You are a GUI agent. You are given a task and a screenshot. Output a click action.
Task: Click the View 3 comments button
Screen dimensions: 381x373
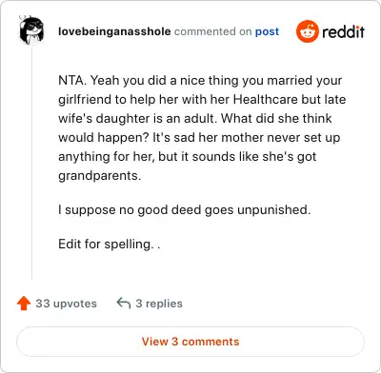point(190,342)
